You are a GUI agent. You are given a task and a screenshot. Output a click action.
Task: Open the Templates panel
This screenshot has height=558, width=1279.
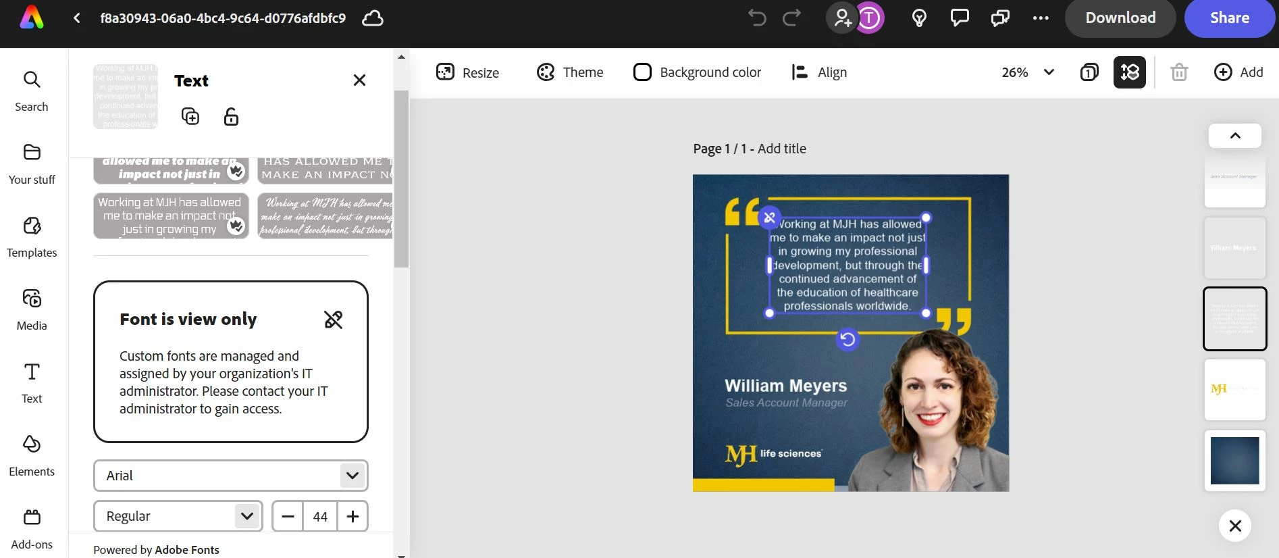click(x=32, y=237)
